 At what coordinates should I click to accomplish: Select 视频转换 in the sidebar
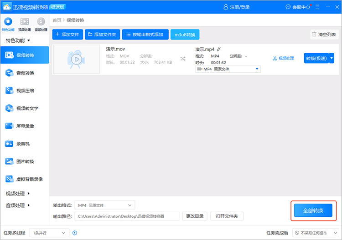(x=25, y=55)
